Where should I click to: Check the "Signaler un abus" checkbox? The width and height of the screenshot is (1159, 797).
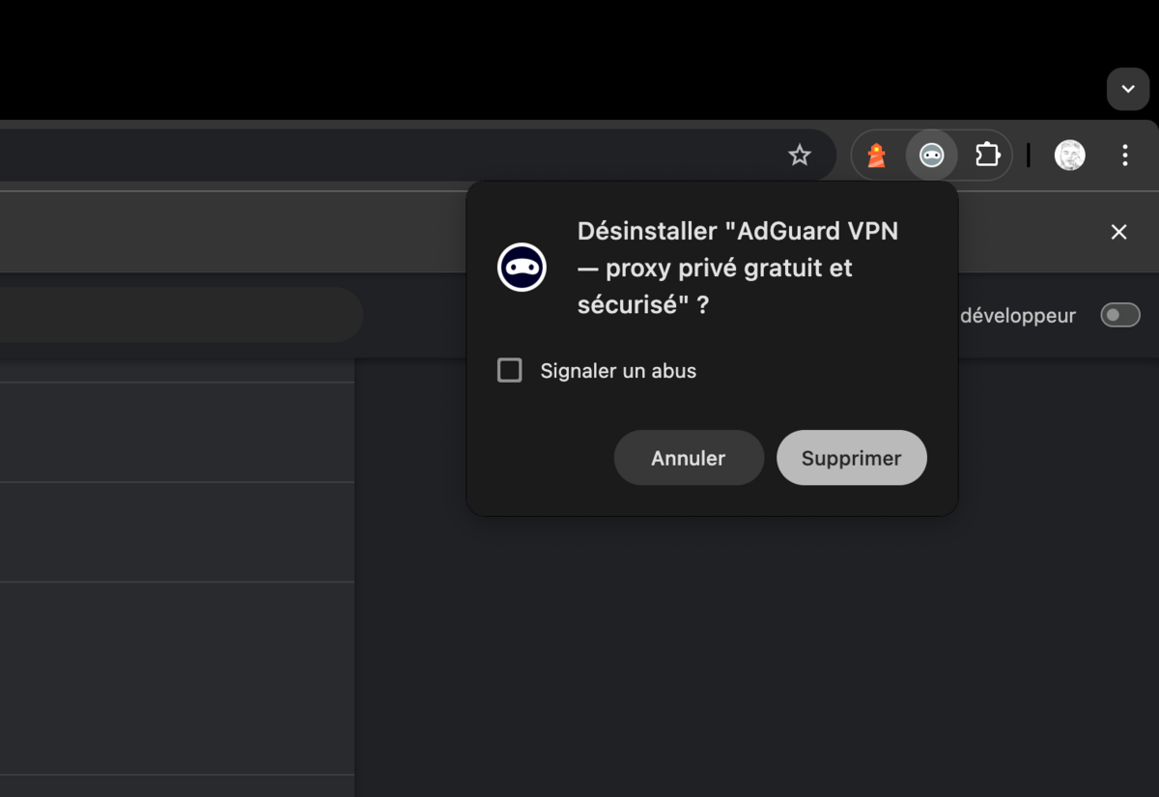click(509, 370)
